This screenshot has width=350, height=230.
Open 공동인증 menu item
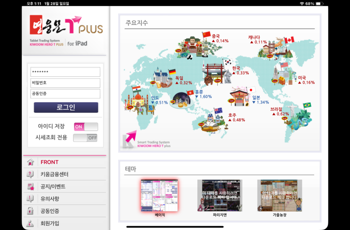click(x=65, y=211)
